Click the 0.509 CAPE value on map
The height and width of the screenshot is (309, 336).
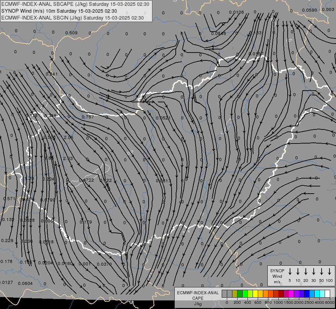71,33
